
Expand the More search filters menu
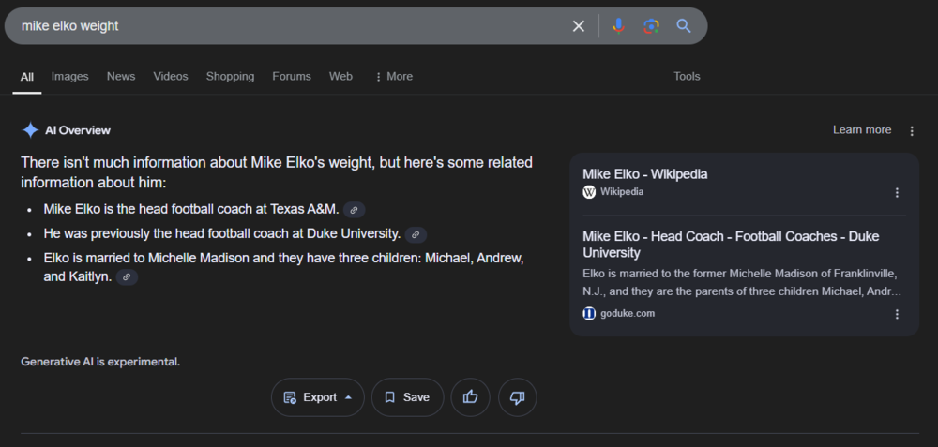tap(393, 77)
